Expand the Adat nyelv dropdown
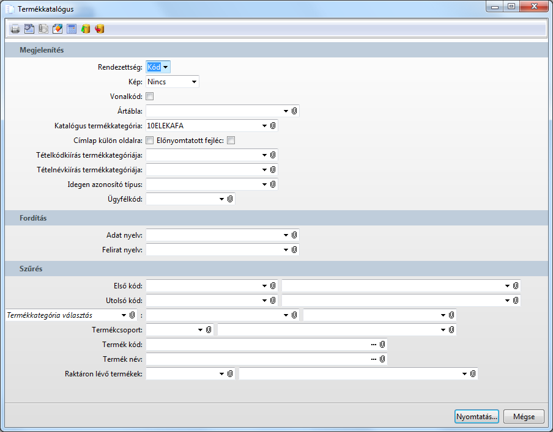Image resolution: width=553 pixels, height=432 pixels. (x=286, y=235)
